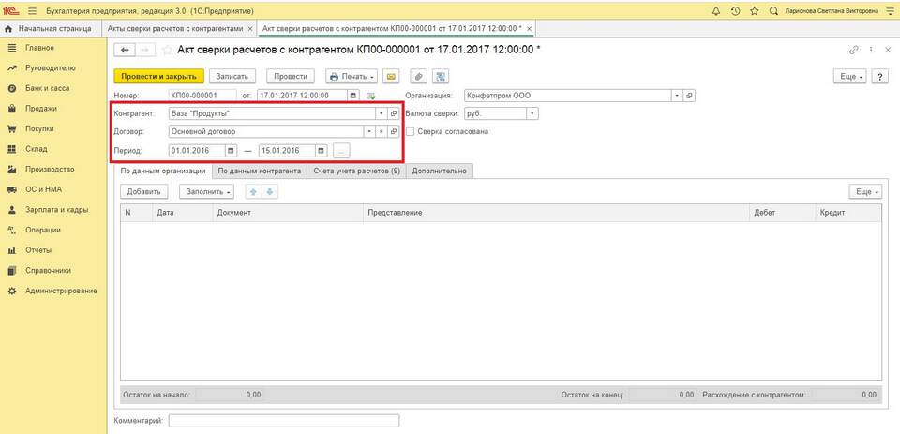The height and width of the screenshot is (434, 900).
Task: Click the notifications bell icon
Action: click(716, 10)
